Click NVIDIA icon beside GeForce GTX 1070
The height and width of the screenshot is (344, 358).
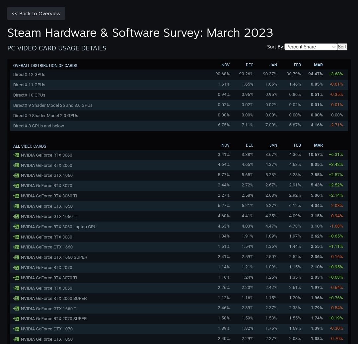click(16, 329)
